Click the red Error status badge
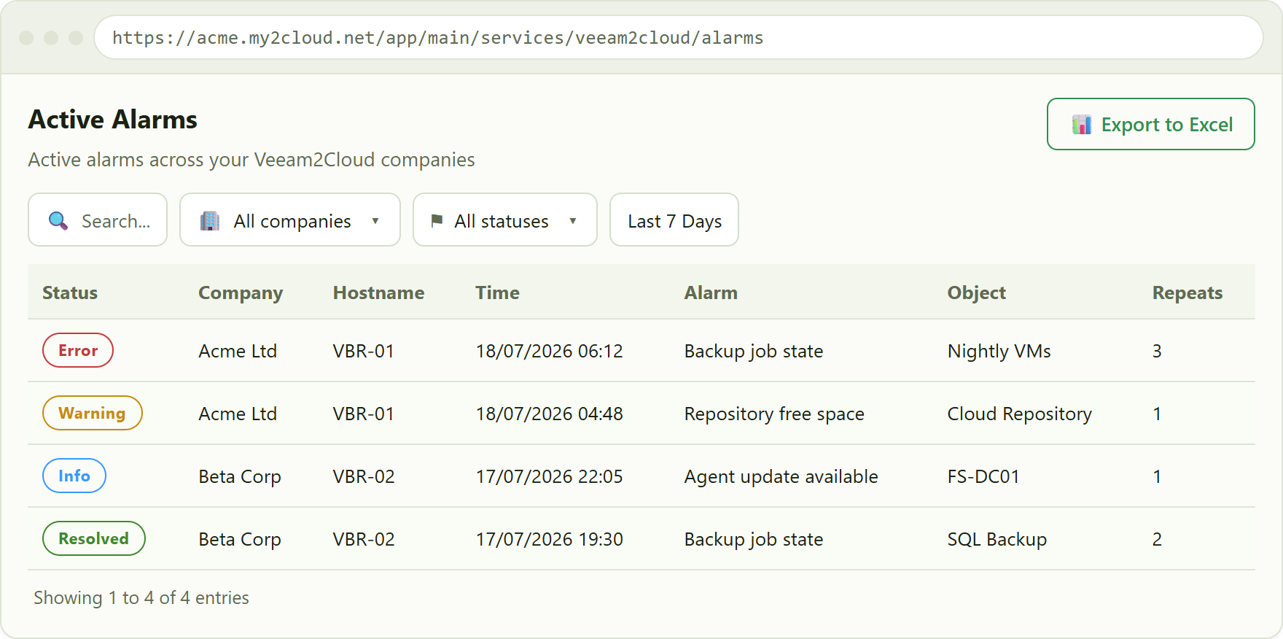 [x=78, y=350]
